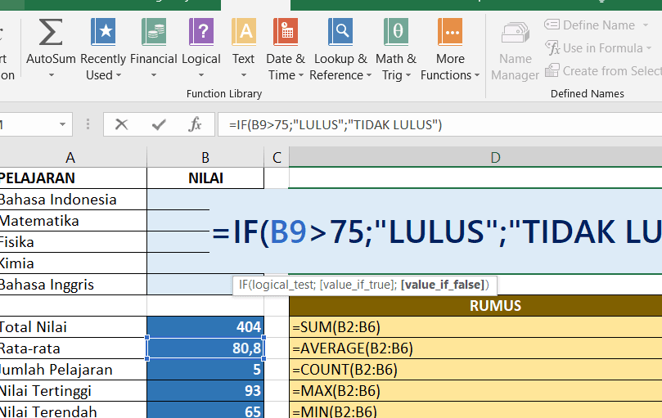
Task: Click the RUMUS header cell
Action: (x=475, y=306)
